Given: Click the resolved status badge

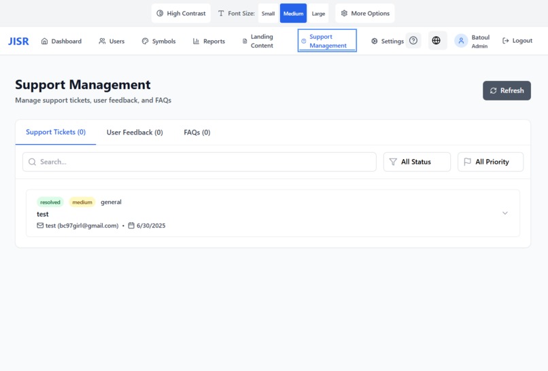Looking at the screenshot, I should click(x=50, y=202).
